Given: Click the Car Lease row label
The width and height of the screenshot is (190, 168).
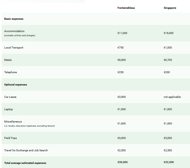Looking at the screenshot, I should (x=10, y=97).
